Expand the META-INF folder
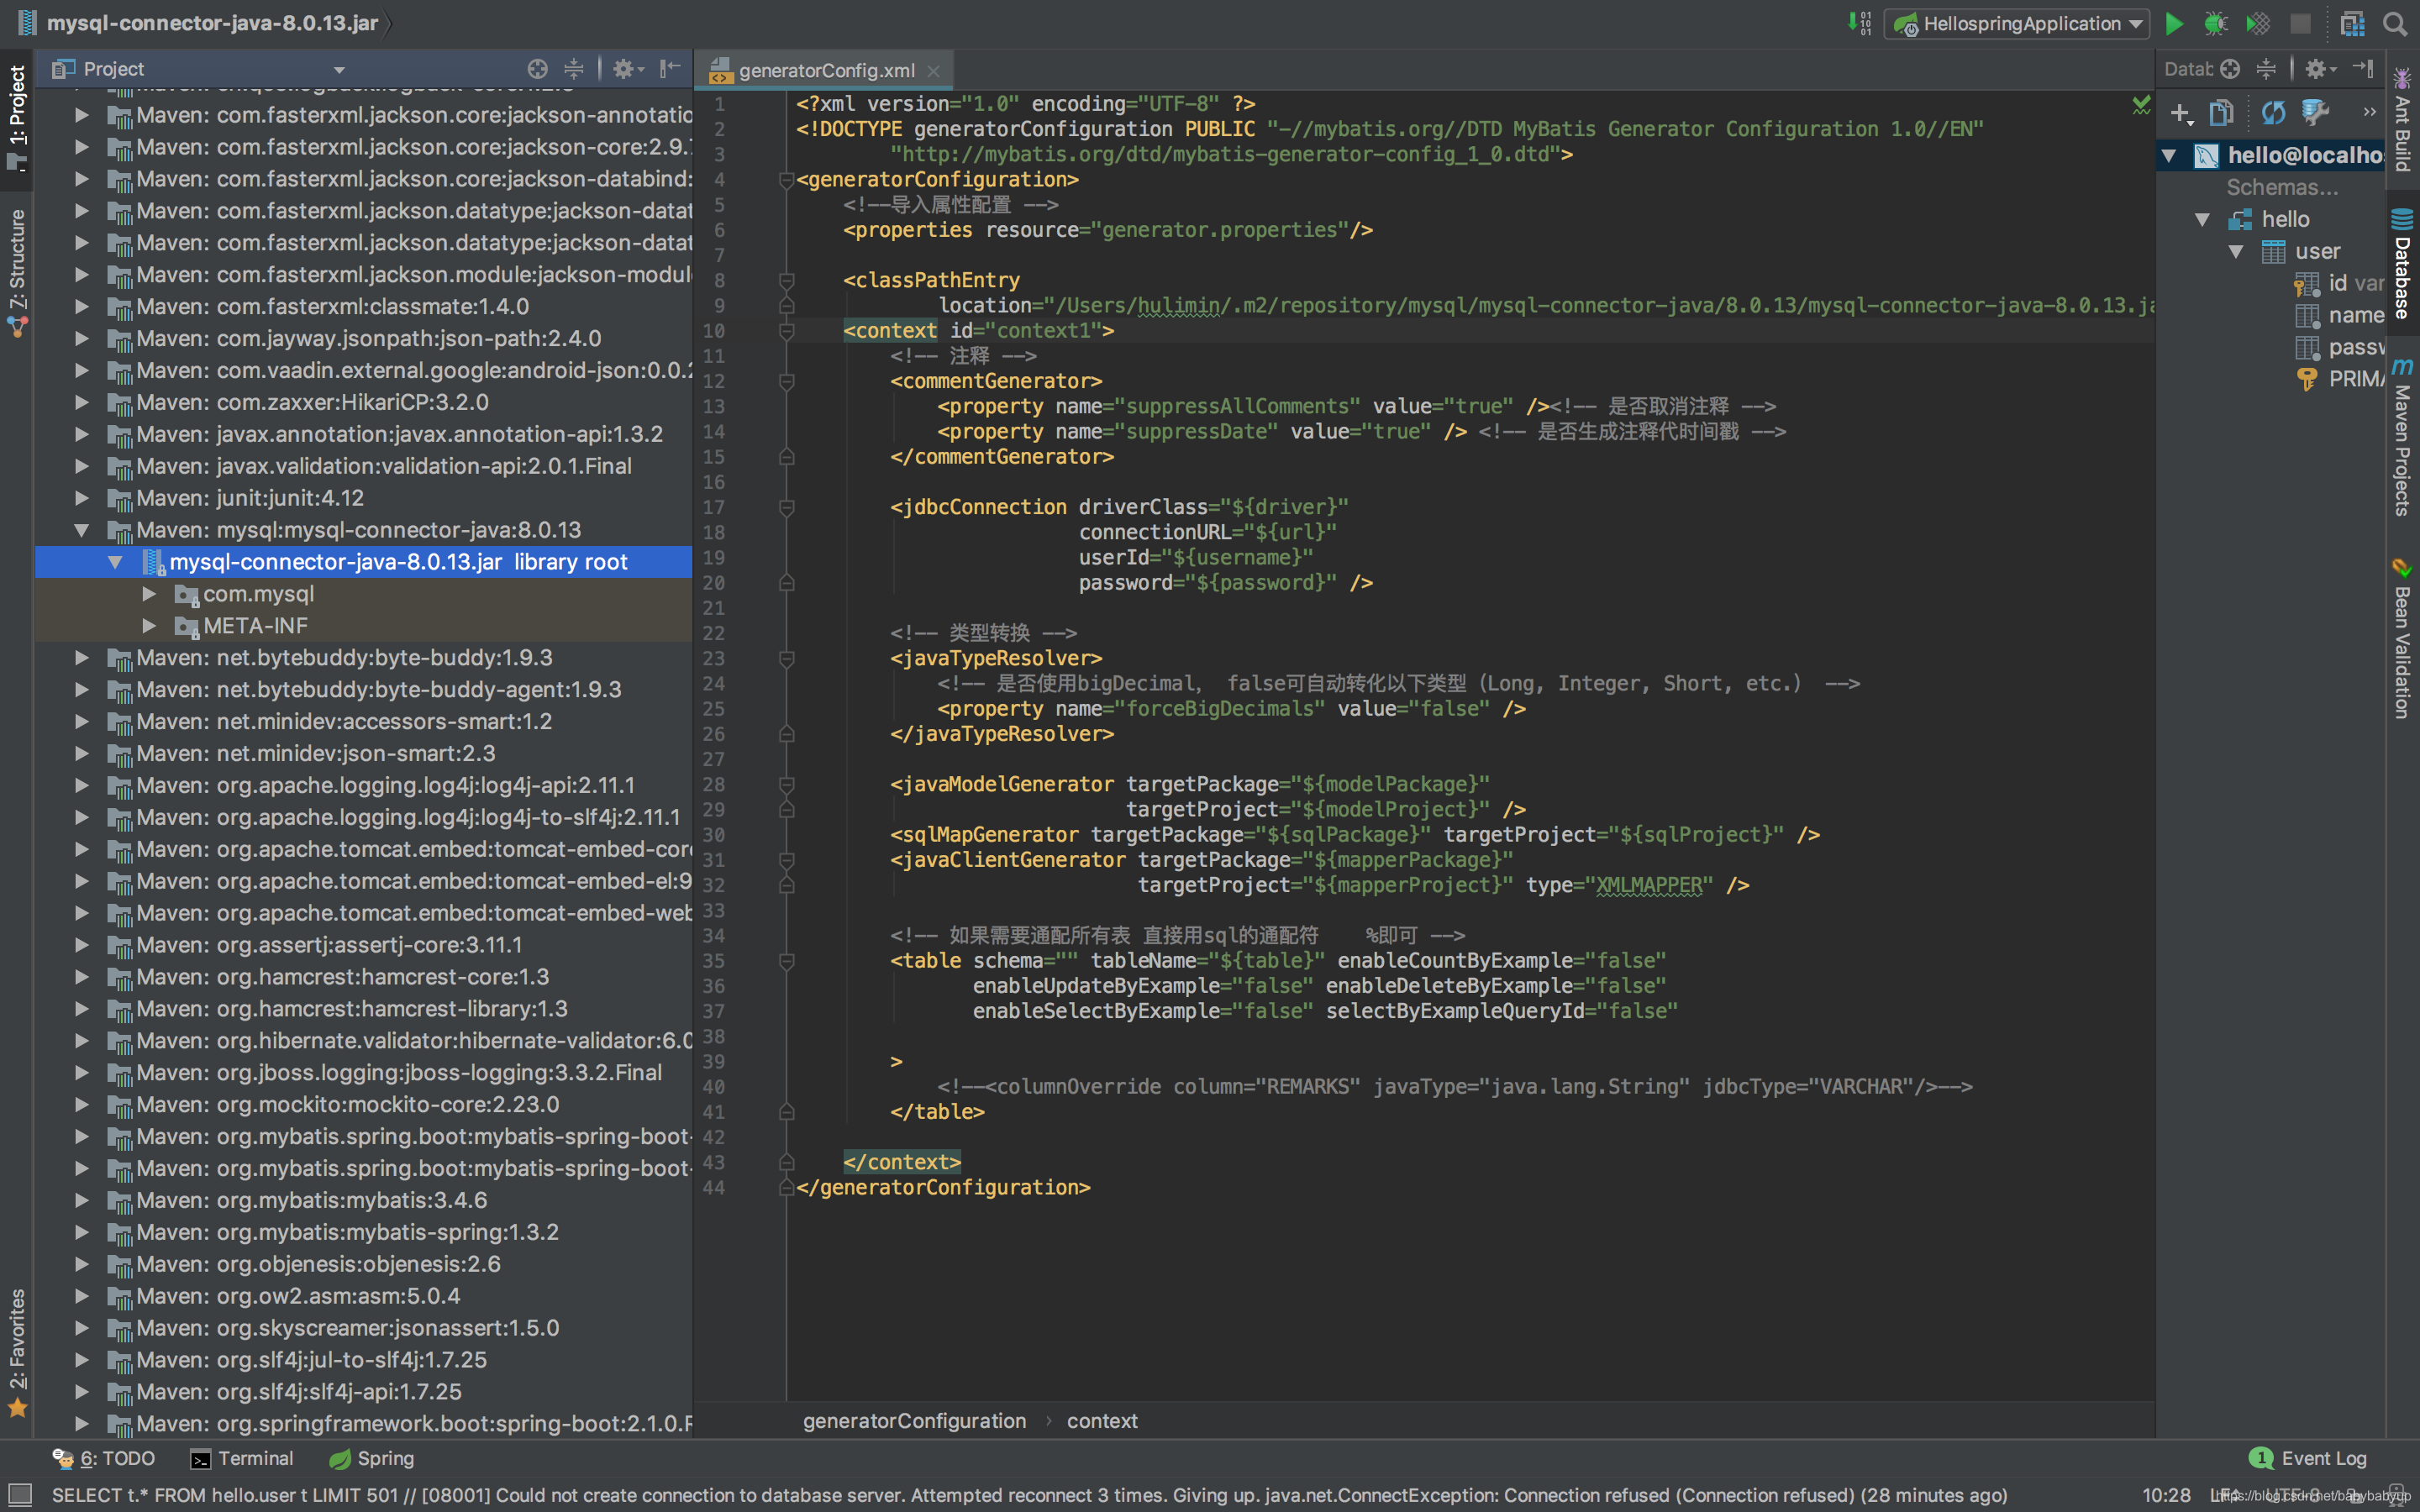The width and height of the screenshot is (2420, 1512). 149,626
